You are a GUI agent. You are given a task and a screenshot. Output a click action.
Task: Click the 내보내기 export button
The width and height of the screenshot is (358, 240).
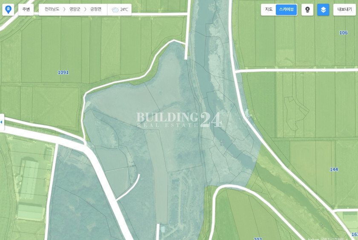coord(344,9)
